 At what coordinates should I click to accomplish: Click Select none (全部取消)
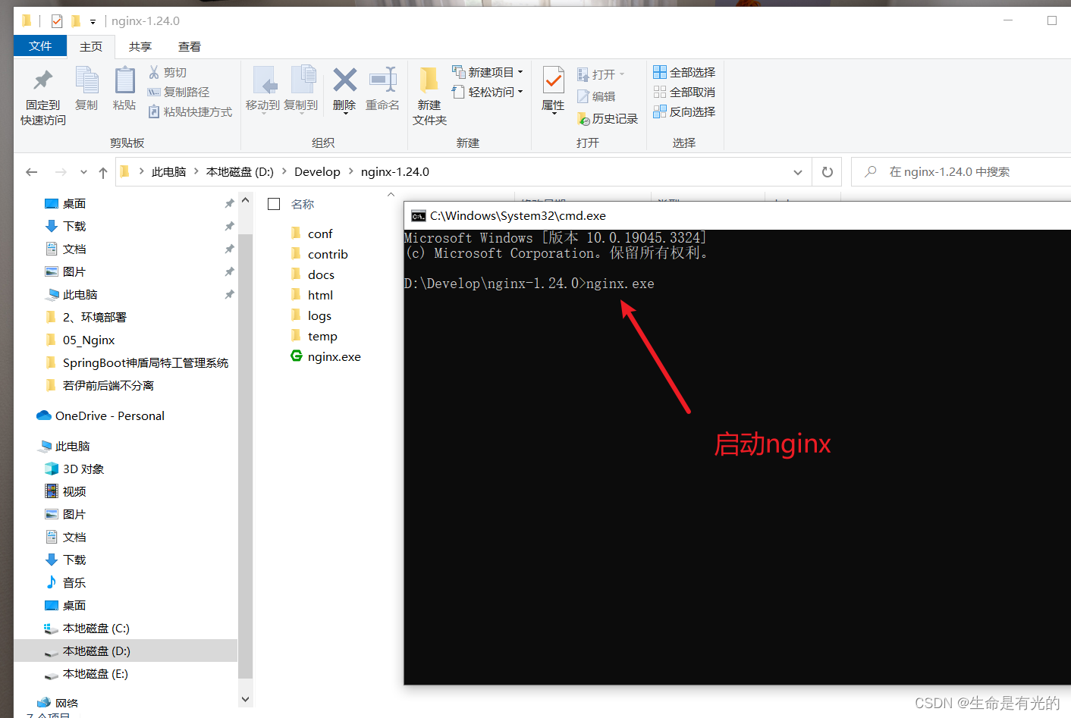click(x=684, y=92)
